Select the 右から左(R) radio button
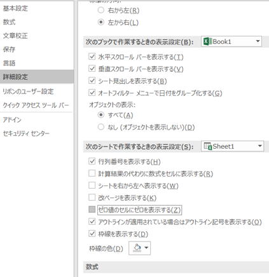Screen dimensions: 269x277 point(101,10)
